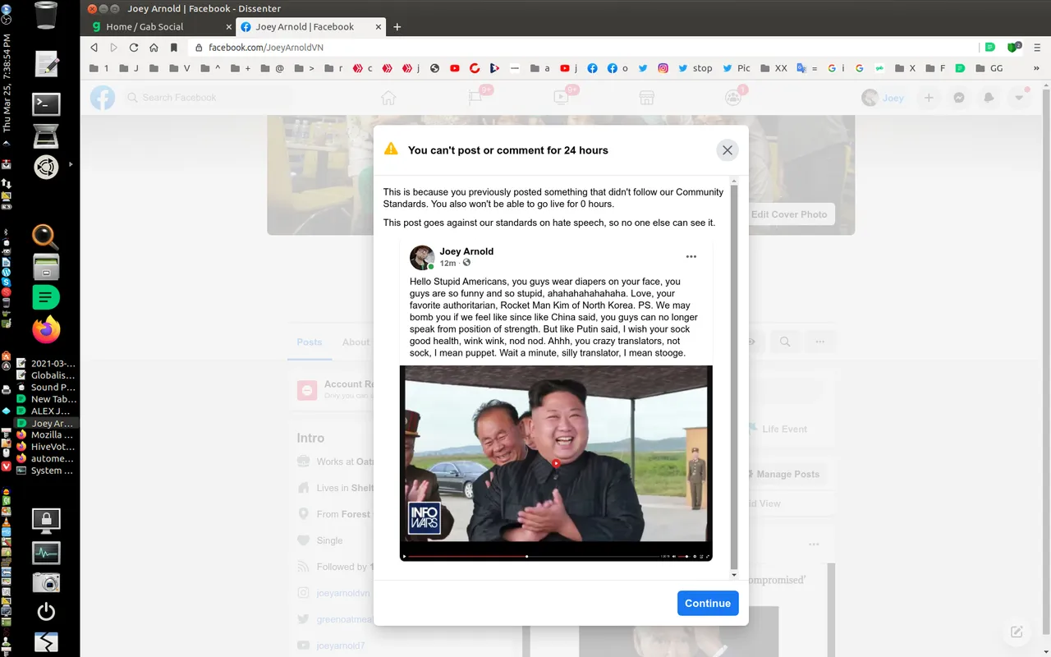
Task: Open the power button in the panel
Action: click(46, 612)
